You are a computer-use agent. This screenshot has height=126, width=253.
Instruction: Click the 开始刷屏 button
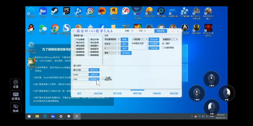154,44
